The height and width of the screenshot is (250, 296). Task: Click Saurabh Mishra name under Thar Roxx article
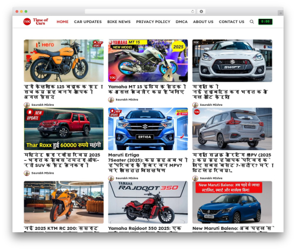tap(43, 173)
